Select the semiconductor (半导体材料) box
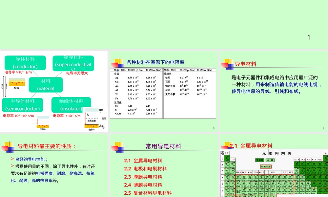The width and height of the screenshot is (328, 197). 23,105
